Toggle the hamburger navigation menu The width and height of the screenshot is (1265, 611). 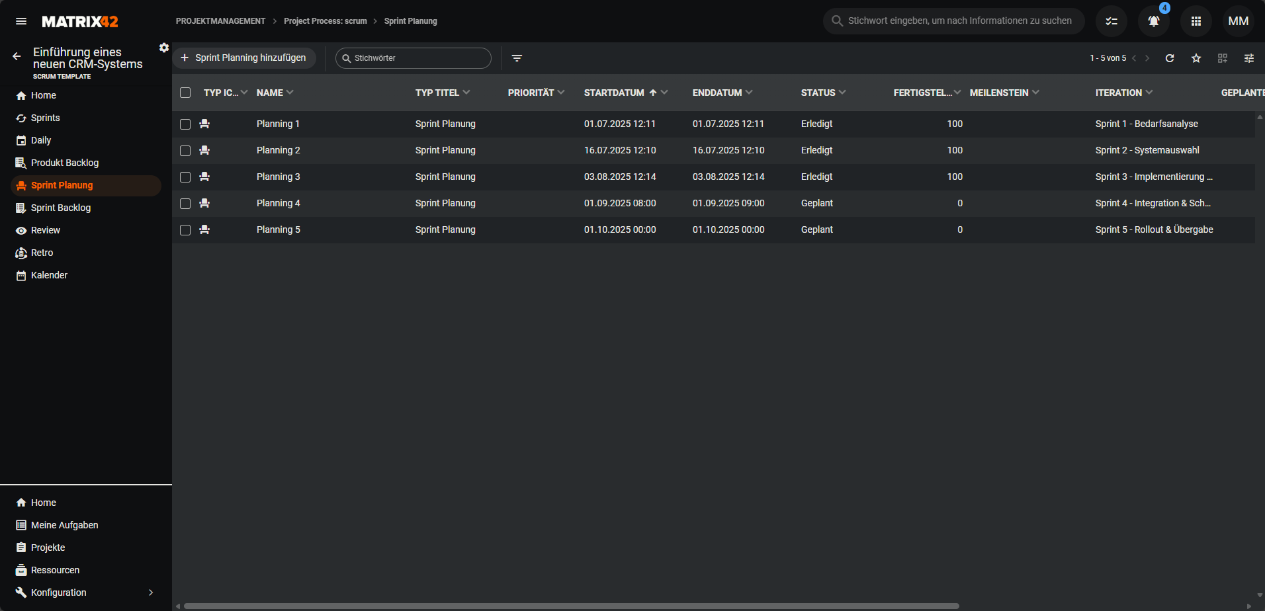pyautogui.click(x=21, y=21)
